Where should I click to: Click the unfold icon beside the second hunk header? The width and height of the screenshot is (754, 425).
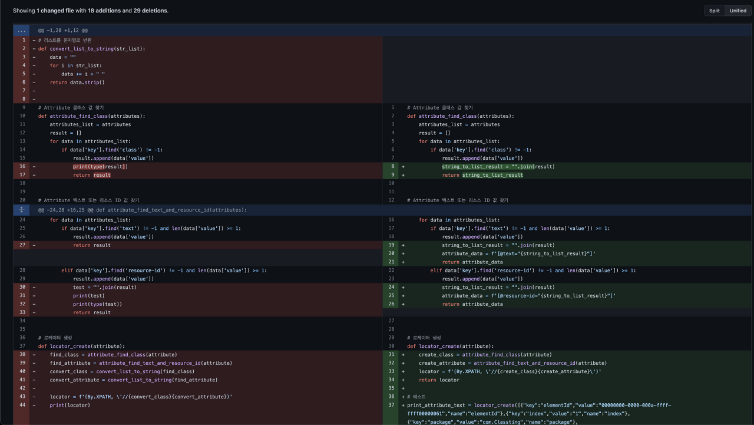click(21, 210)
